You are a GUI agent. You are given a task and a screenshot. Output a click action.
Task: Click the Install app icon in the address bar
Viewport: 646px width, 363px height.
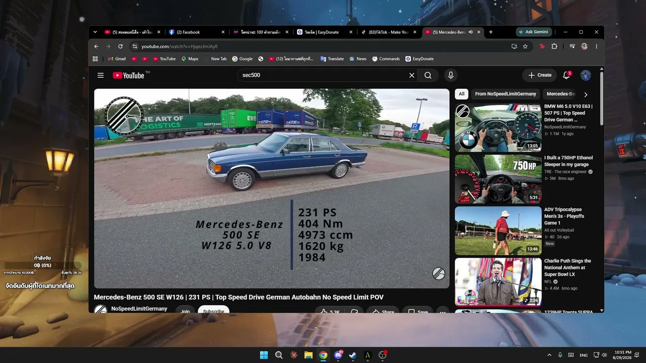pyautogui.click(x=514, y=46)
